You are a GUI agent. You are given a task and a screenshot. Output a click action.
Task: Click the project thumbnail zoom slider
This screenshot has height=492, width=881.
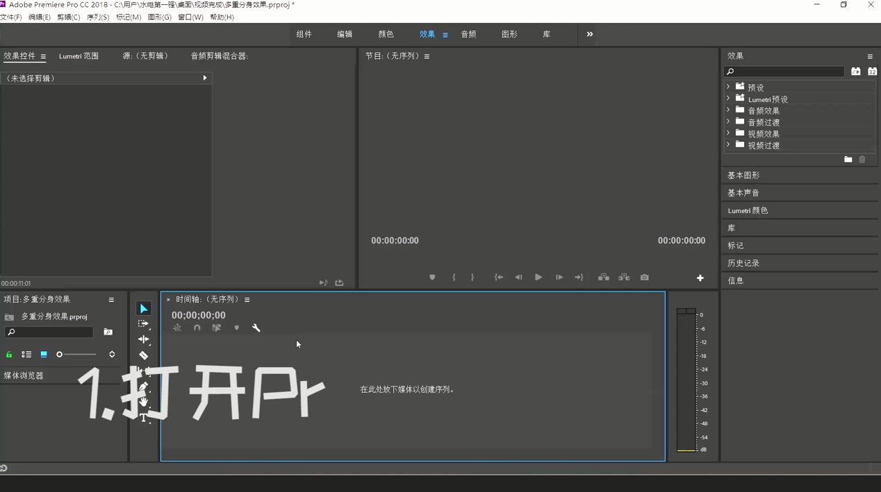[x=76, y=355]
